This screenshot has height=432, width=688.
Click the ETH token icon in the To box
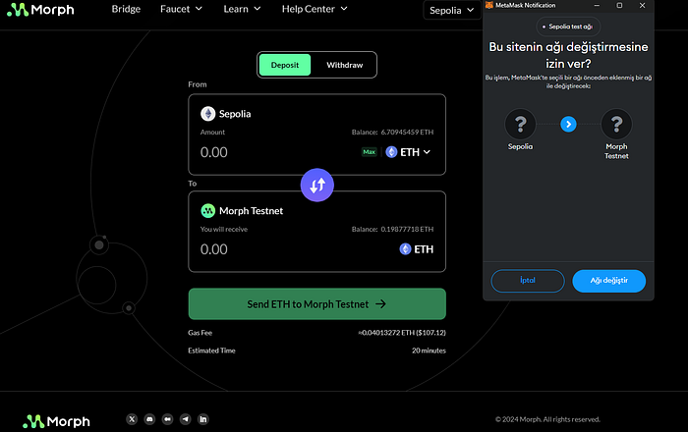tap(405, 249)
